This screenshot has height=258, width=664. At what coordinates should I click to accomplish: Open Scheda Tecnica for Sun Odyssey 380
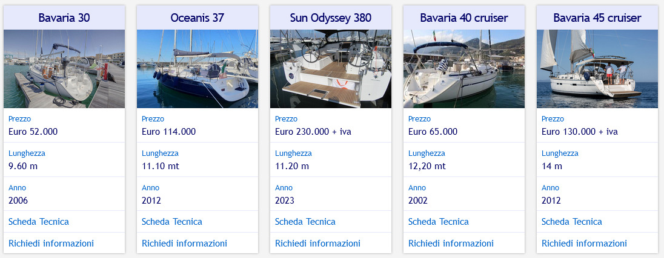click(x=305, y=222)
